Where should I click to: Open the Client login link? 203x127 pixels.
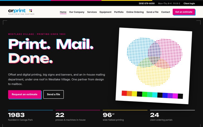[x=189, y=4]
